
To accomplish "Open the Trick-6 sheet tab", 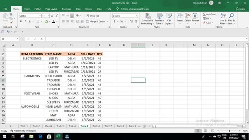I will (96, 126).
